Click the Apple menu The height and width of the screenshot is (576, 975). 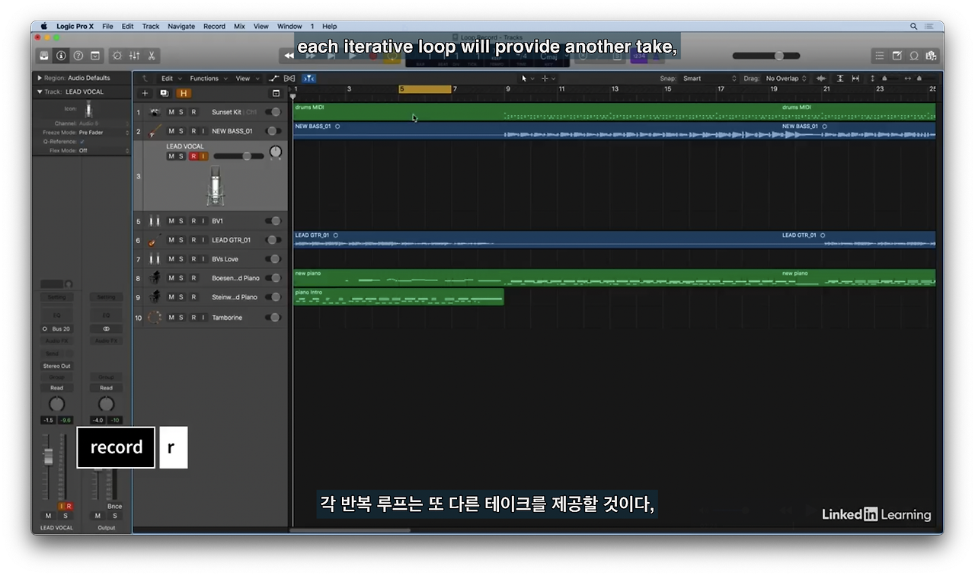point(44,26)
